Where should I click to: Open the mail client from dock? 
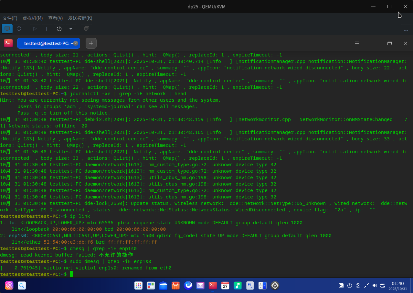(200, 286)
